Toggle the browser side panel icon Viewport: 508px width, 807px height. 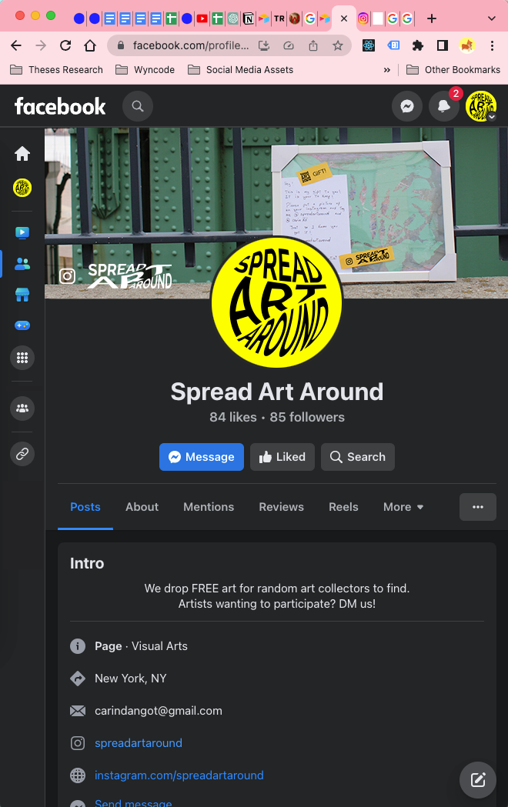pyautogui.click(x=442, y=46)
